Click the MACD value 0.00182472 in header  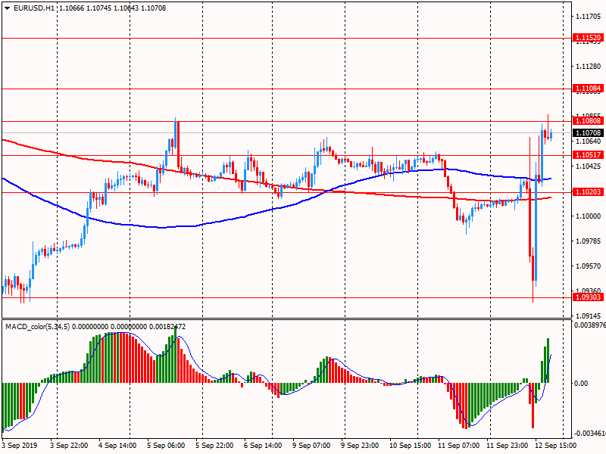point(167,327)
